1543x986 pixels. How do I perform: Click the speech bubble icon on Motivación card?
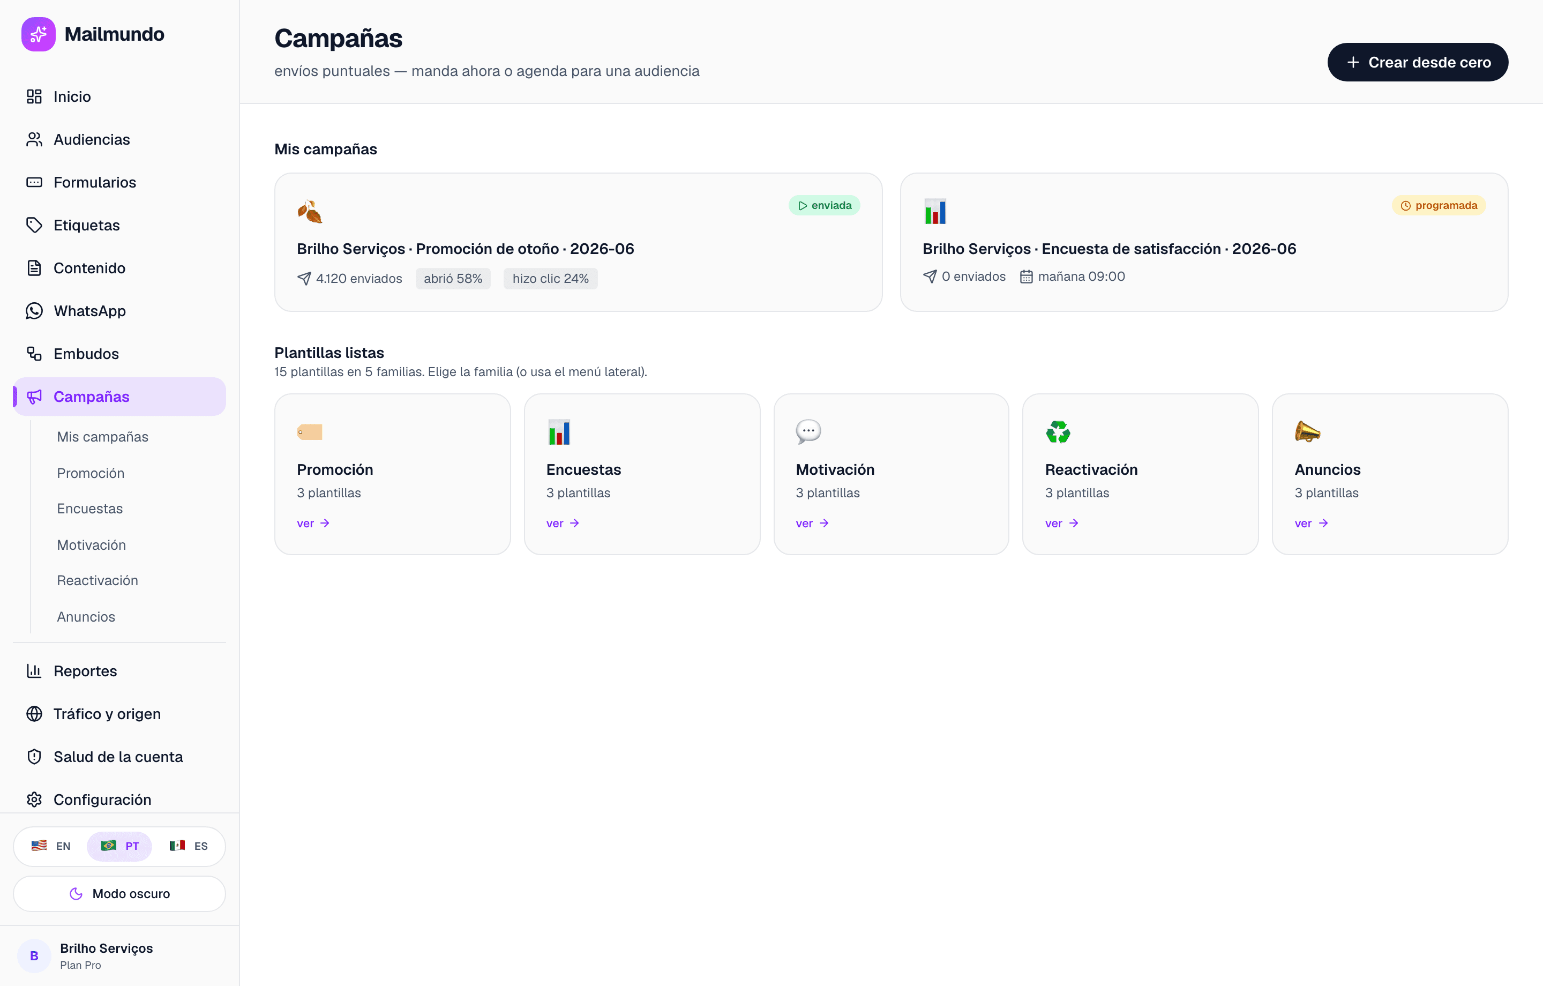point(808,431)
